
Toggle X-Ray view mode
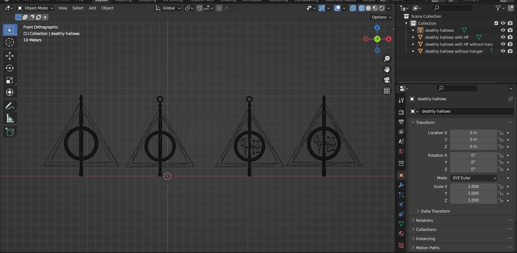tap(353, 8)
